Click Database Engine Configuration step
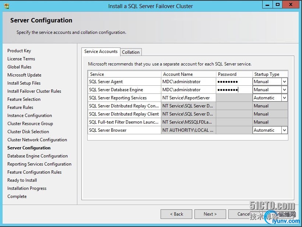The height and width of the screenshot is (227, 302). click(38, 156)
